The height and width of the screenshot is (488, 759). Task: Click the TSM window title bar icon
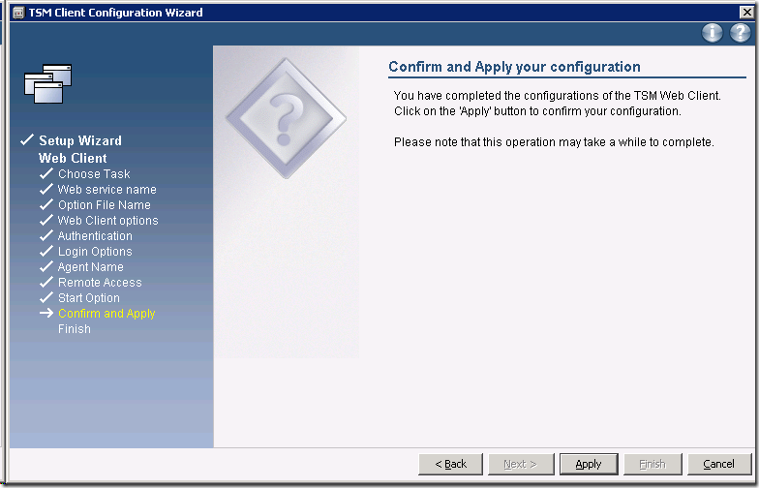click(x=16, y=13)
